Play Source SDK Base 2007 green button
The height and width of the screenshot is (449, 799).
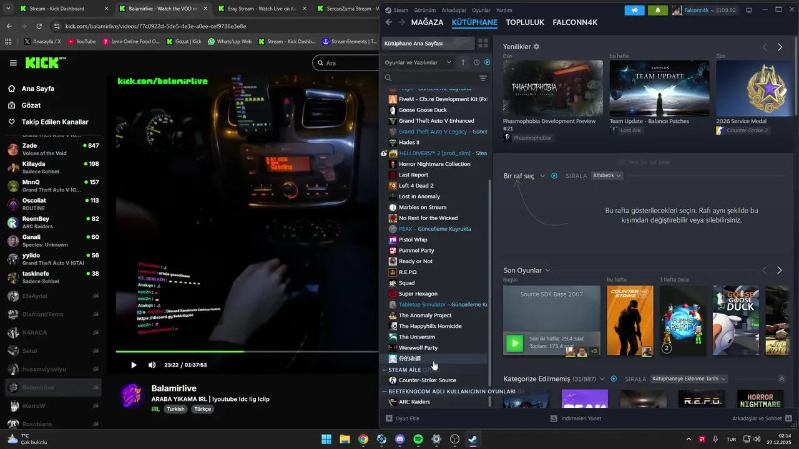point(515,343)
